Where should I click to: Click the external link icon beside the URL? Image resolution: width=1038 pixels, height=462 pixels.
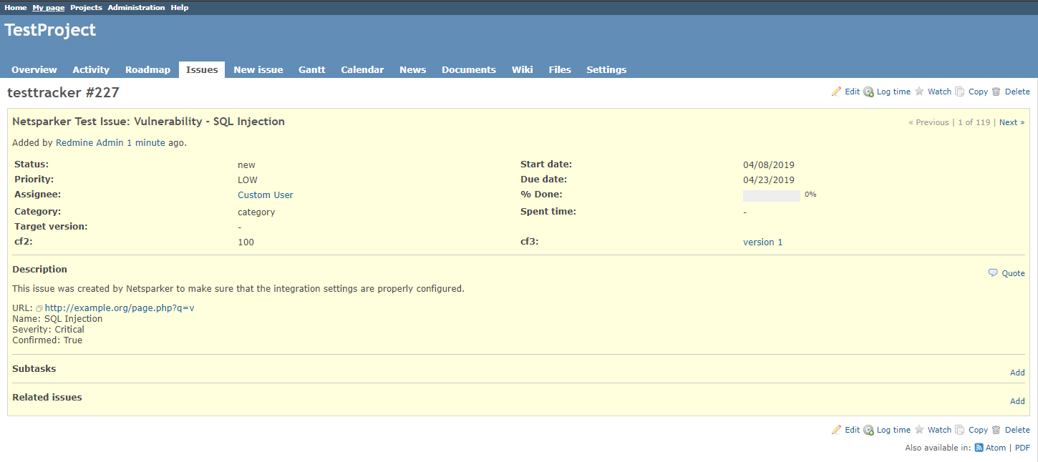point(39,308)
